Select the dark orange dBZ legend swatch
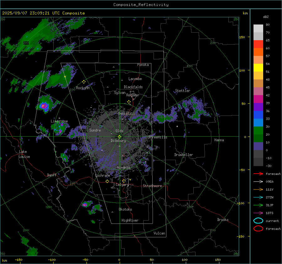 258,52
